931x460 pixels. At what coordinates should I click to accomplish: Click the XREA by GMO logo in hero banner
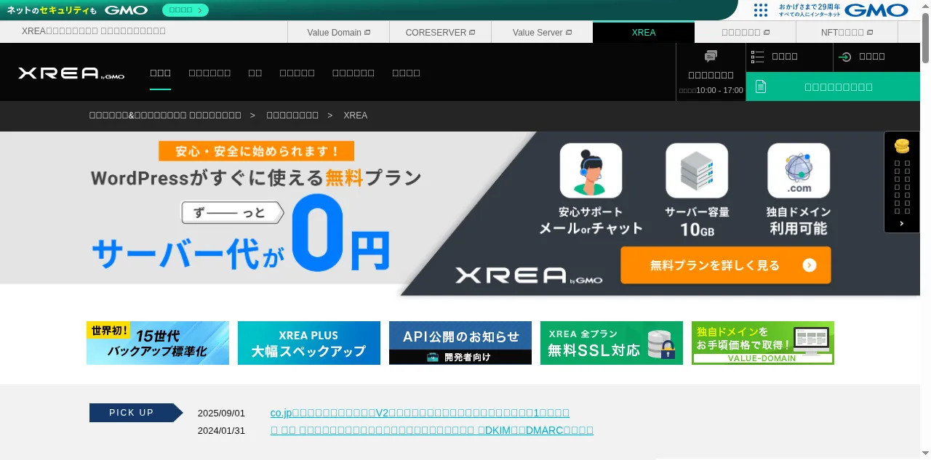[x=529, y=275]
